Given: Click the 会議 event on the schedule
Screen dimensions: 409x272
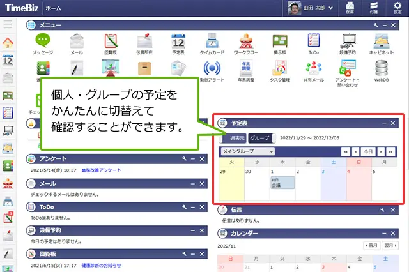Looking at the screenshot, I should (282, 184).
